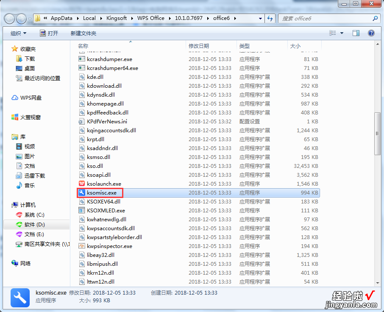Select the kdownload.dll file
Image resolution: width=384 pixels, height=312 pixels.
[x=104, y=86]
